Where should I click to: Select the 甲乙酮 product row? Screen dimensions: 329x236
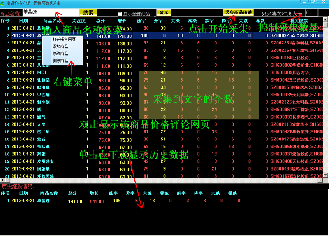pos(162,95)
